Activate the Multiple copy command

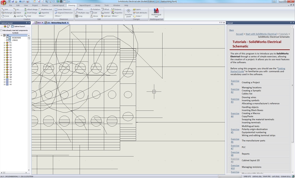click(x=82, y=13)
